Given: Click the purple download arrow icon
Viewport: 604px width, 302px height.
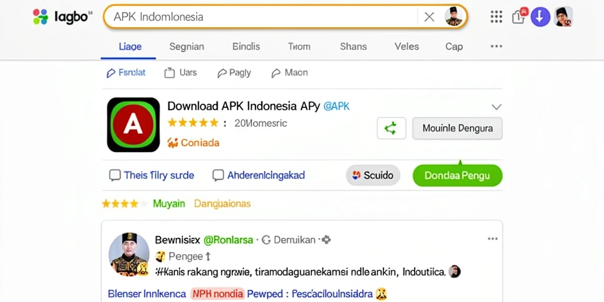Looking at the screenshot, I should (540, 17).
